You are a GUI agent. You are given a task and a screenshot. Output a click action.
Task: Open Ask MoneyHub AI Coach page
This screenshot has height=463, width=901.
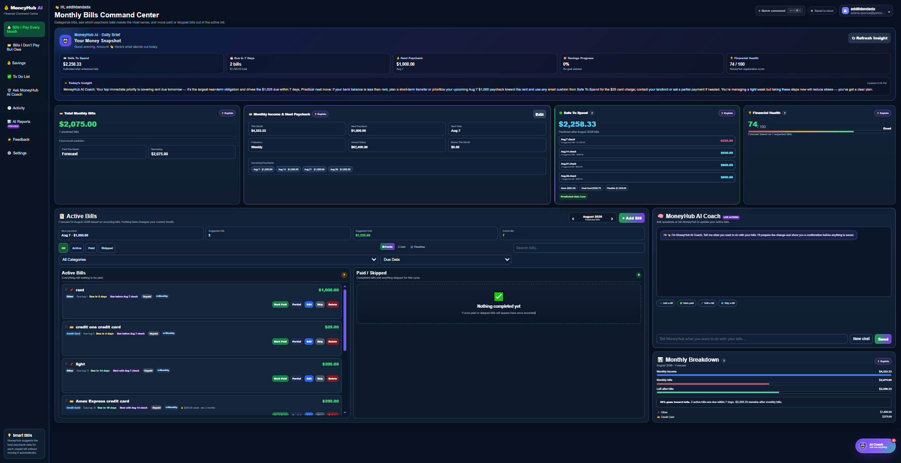[x=23, y=92]
